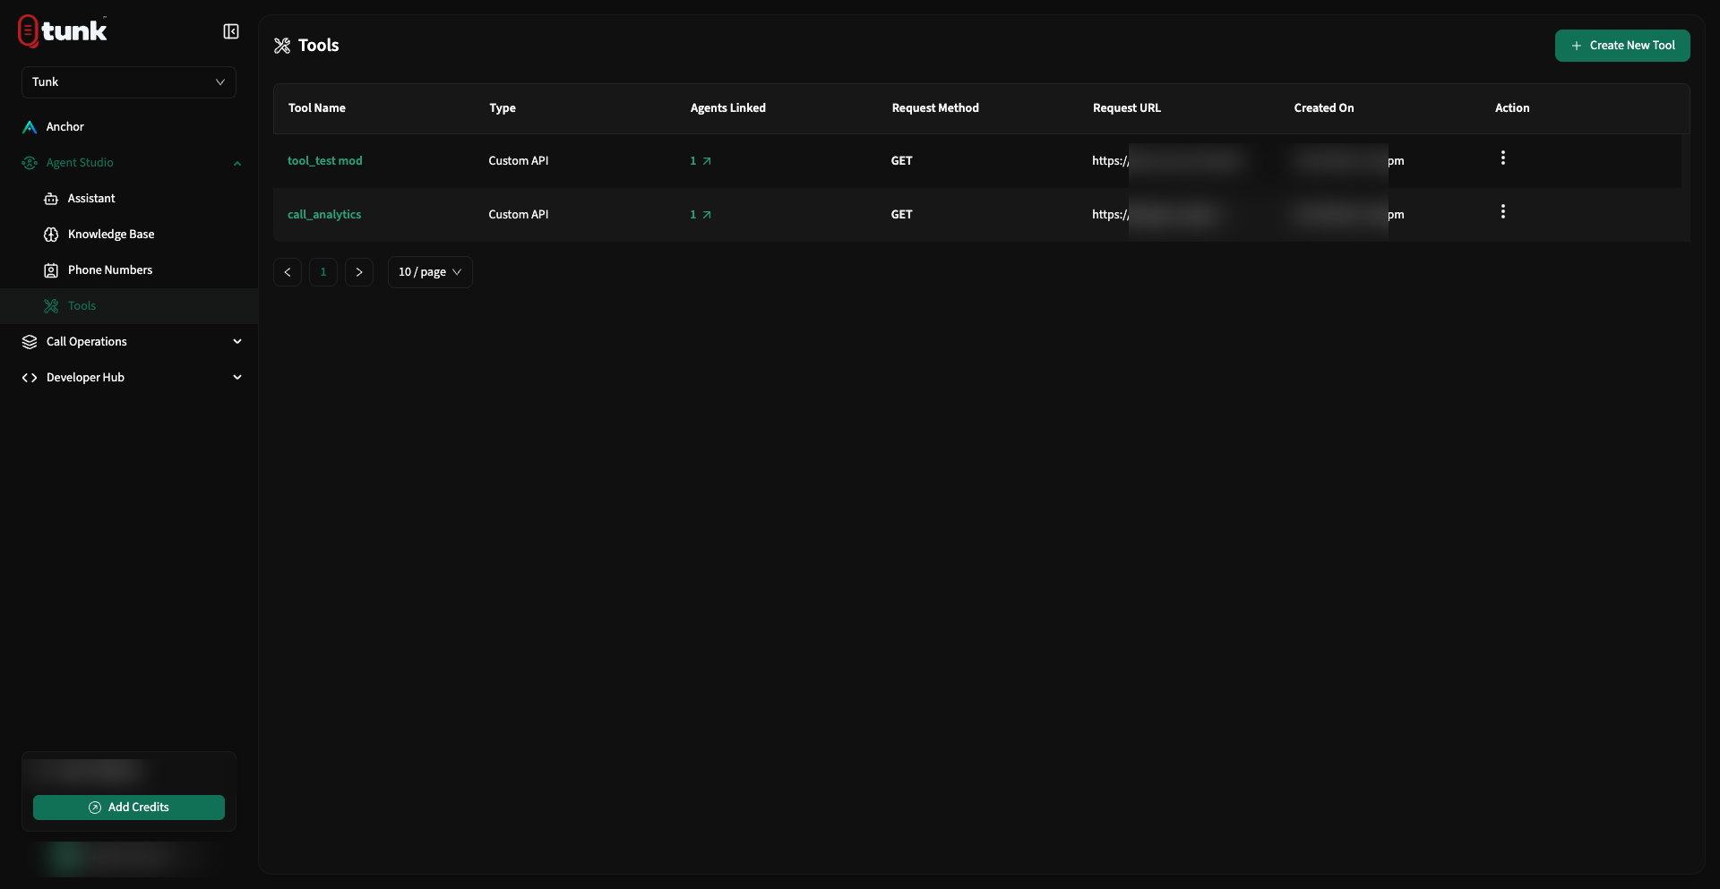
Task: Click the Developer Hub code icon
Action: (30, 378)
